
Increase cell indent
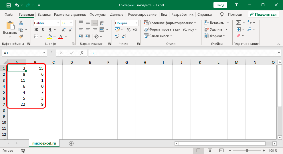click(88, 36)
